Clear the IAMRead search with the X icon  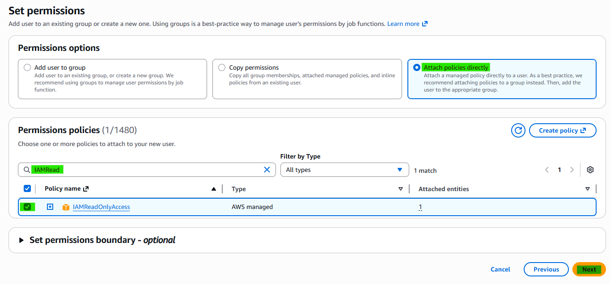click(267, 170)
